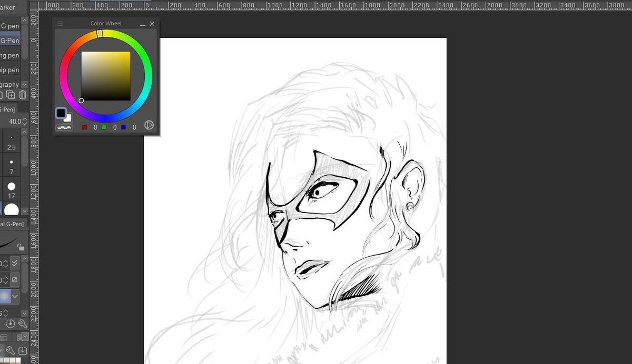Click the vertical ruler left of canvas
Screen dimensions: 632x364
(34, 187)
